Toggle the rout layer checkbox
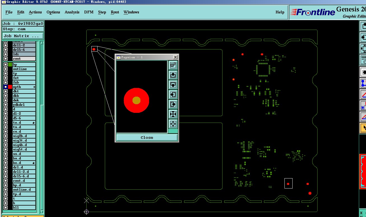 point(6,59)
